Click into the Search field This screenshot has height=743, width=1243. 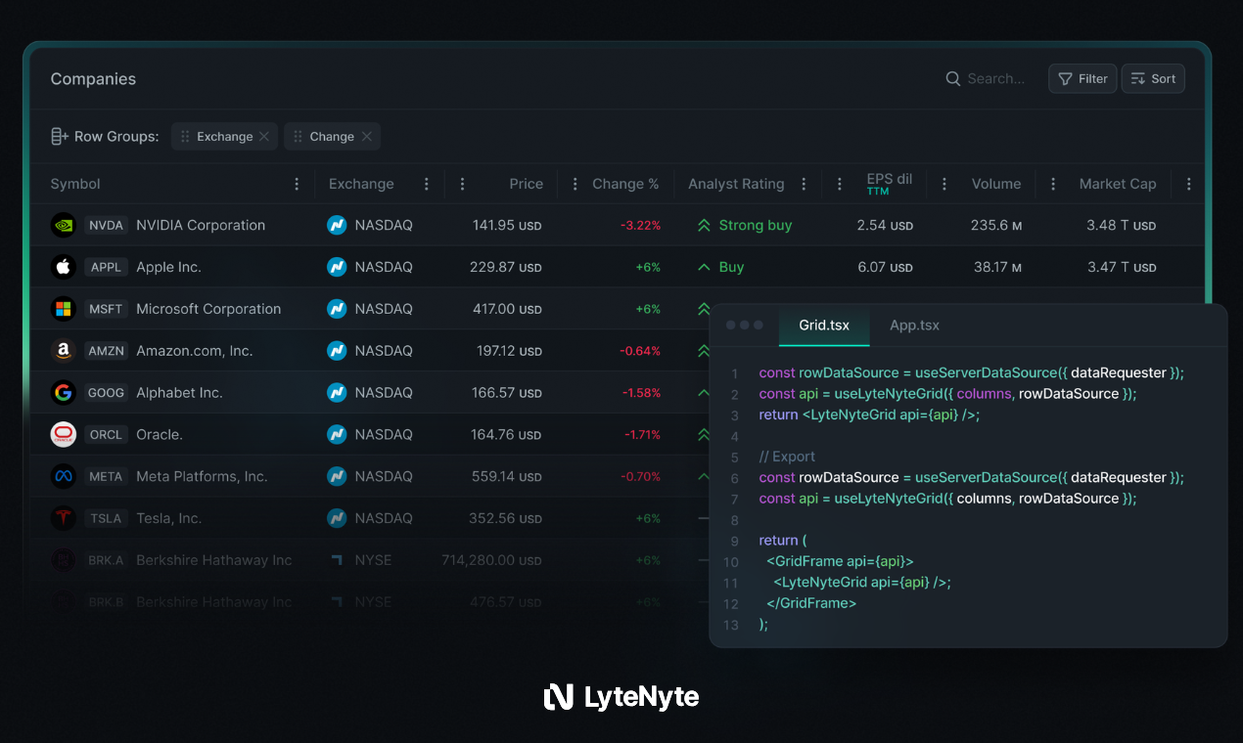995,79
